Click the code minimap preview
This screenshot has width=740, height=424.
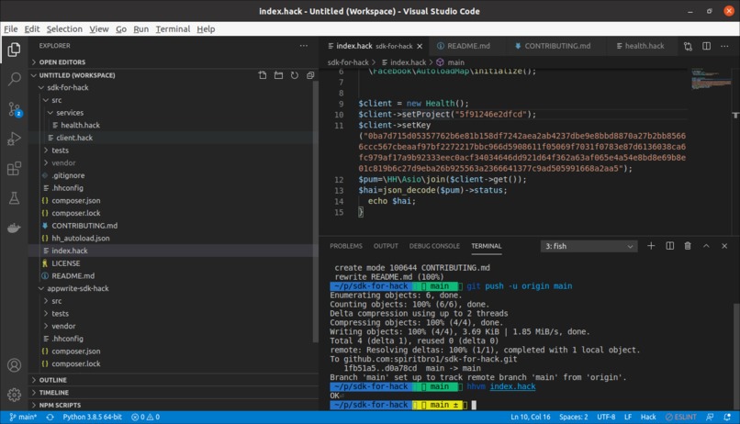point(711,79)
